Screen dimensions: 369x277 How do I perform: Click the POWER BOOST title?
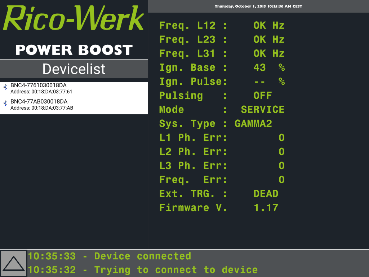[74, 50]
